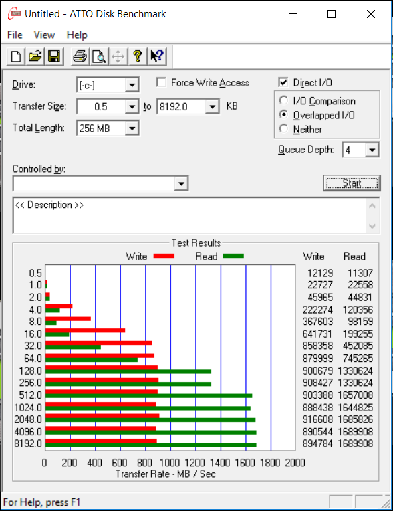Expand the Queue Depth dropdown
The height and width of the screenshot is (511, 393).
[361, 150]
